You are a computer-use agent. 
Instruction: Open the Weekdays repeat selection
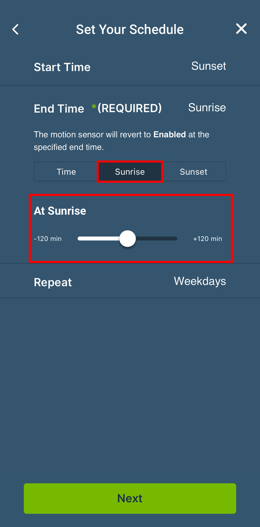point(200,281)
